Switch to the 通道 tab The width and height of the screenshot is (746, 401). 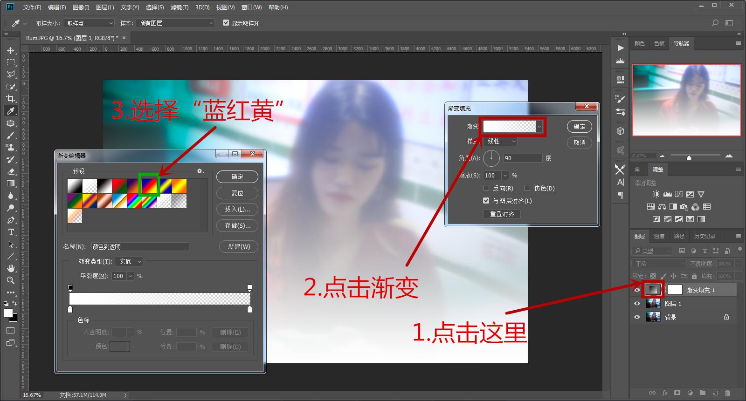pyautogui.click(x=659, y=236)
